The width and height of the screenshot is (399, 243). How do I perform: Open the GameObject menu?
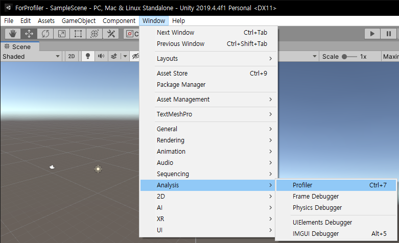tap(79, 20)
